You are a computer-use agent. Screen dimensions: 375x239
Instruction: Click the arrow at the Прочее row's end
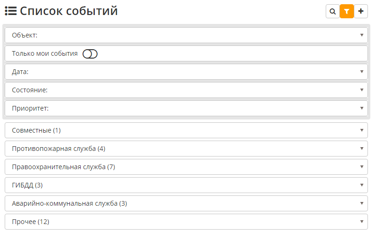coord(361,222)
